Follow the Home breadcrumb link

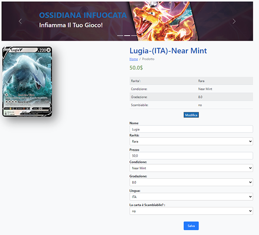134,59
